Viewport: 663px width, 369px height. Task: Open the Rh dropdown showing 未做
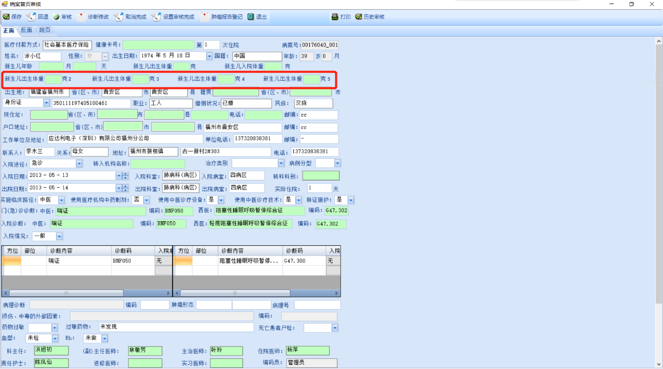click(104, 338)
